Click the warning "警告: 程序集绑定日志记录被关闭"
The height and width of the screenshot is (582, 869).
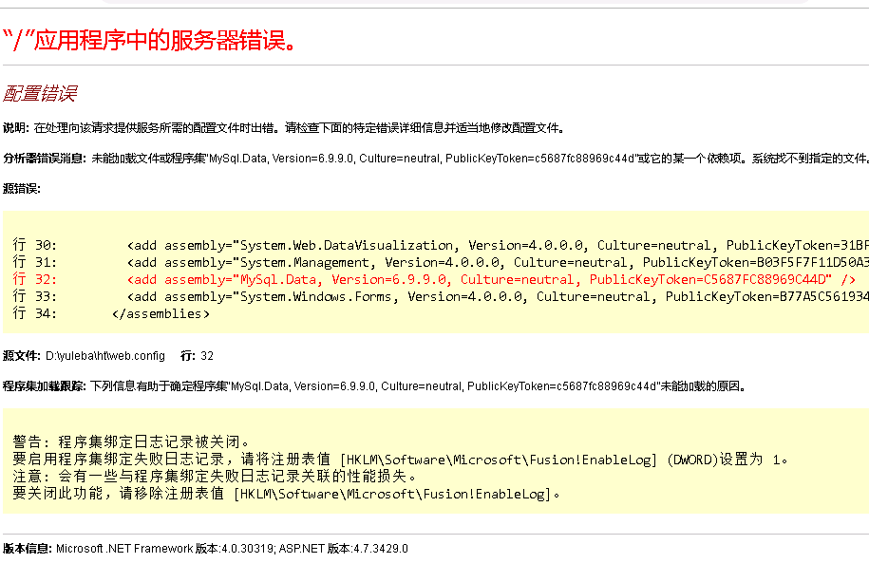click(x=131, y=441)
